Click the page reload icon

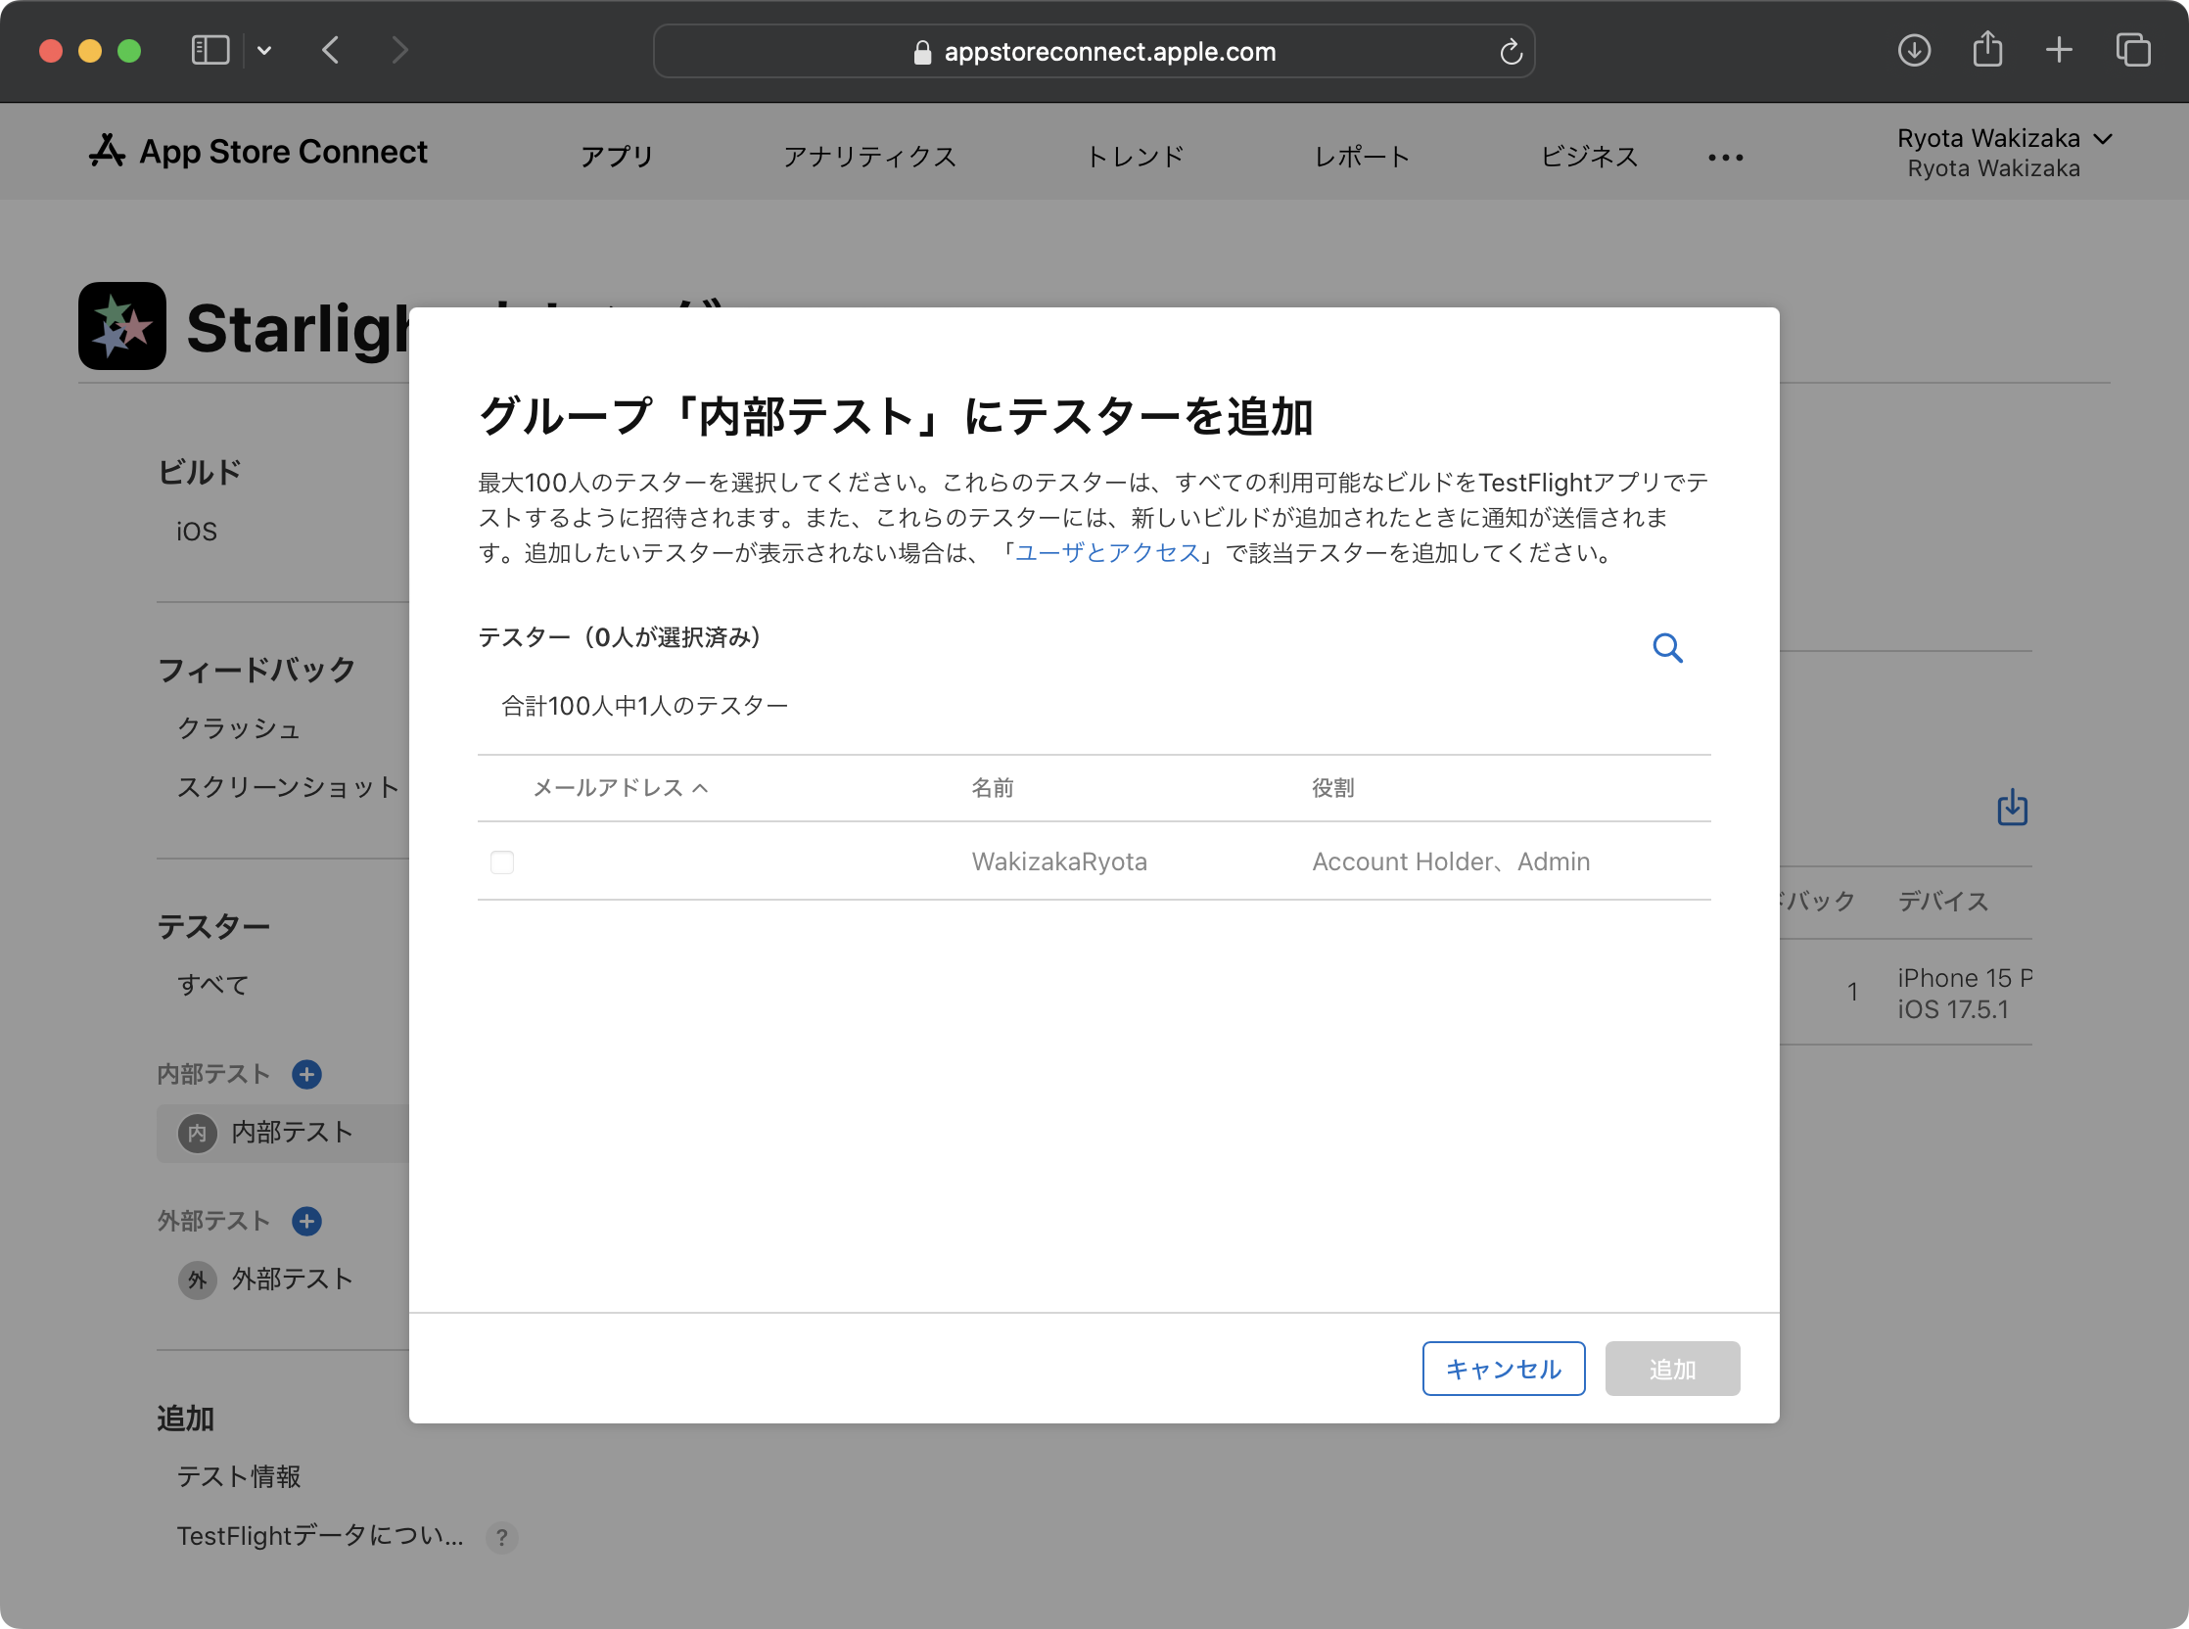tap(1511, 51)
